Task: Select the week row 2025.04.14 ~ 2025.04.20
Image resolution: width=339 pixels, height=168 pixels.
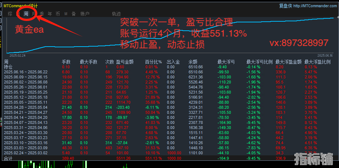Action: click(169, 117)
